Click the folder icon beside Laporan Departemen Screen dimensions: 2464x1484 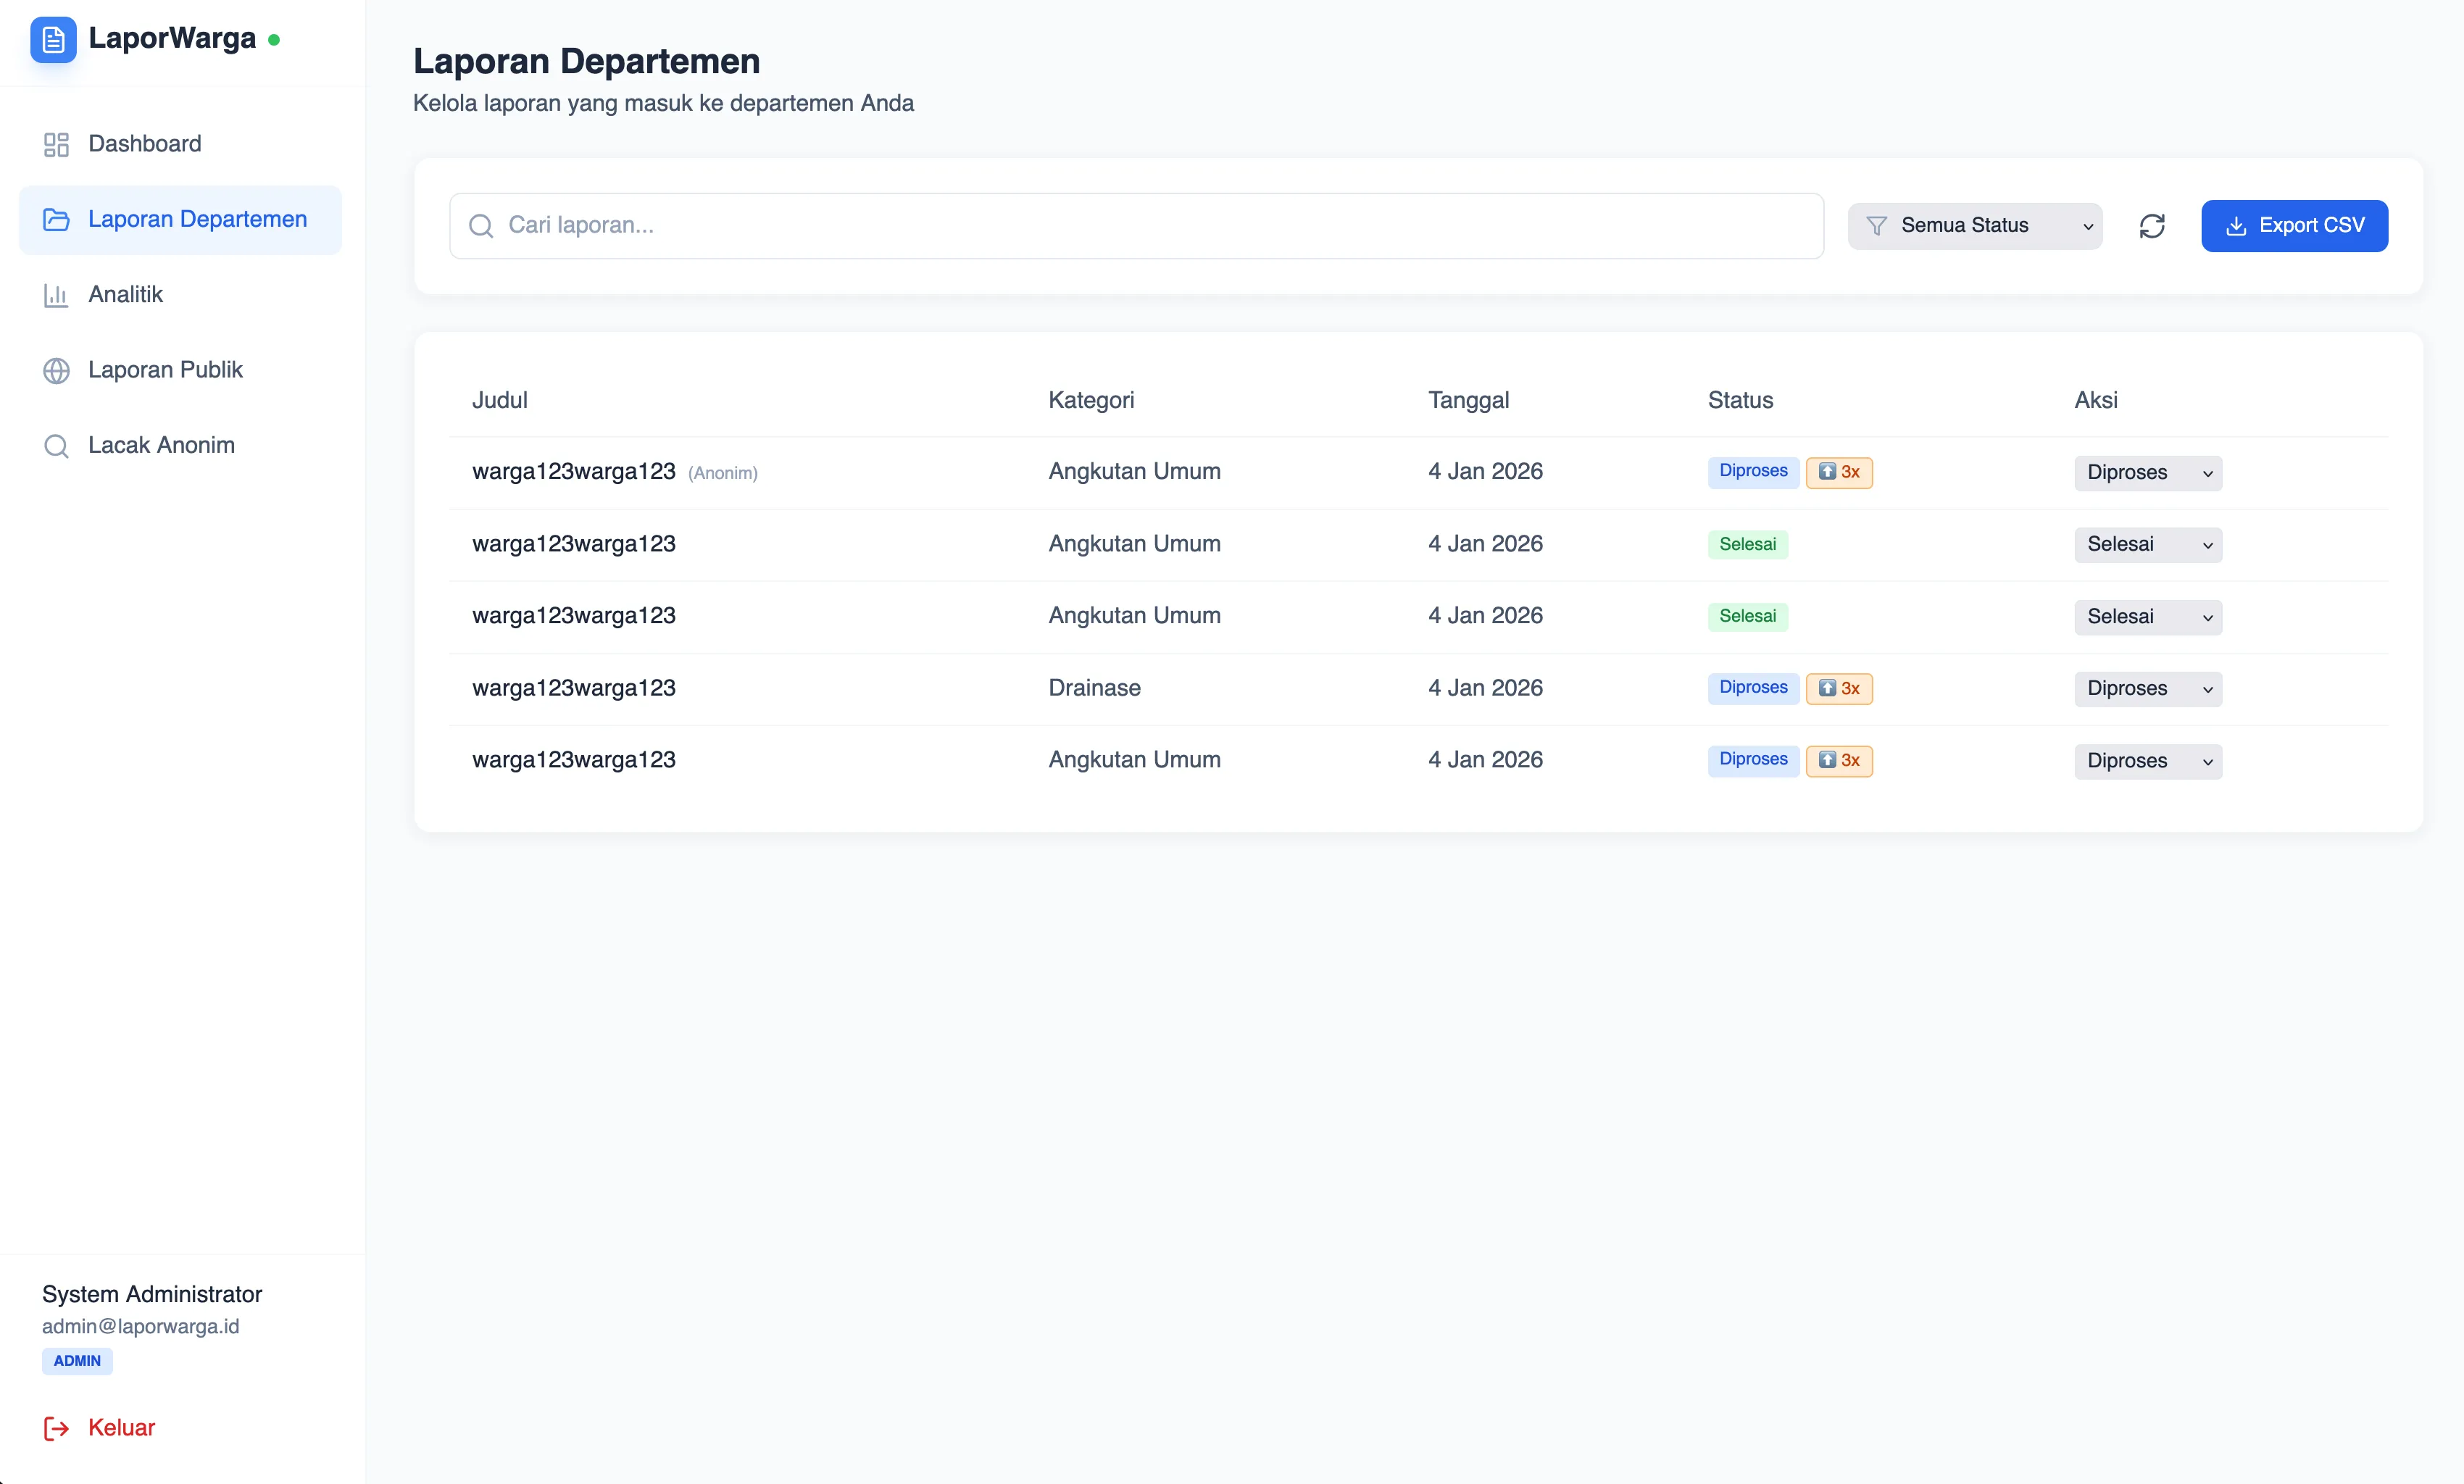(x=55, y=219)
